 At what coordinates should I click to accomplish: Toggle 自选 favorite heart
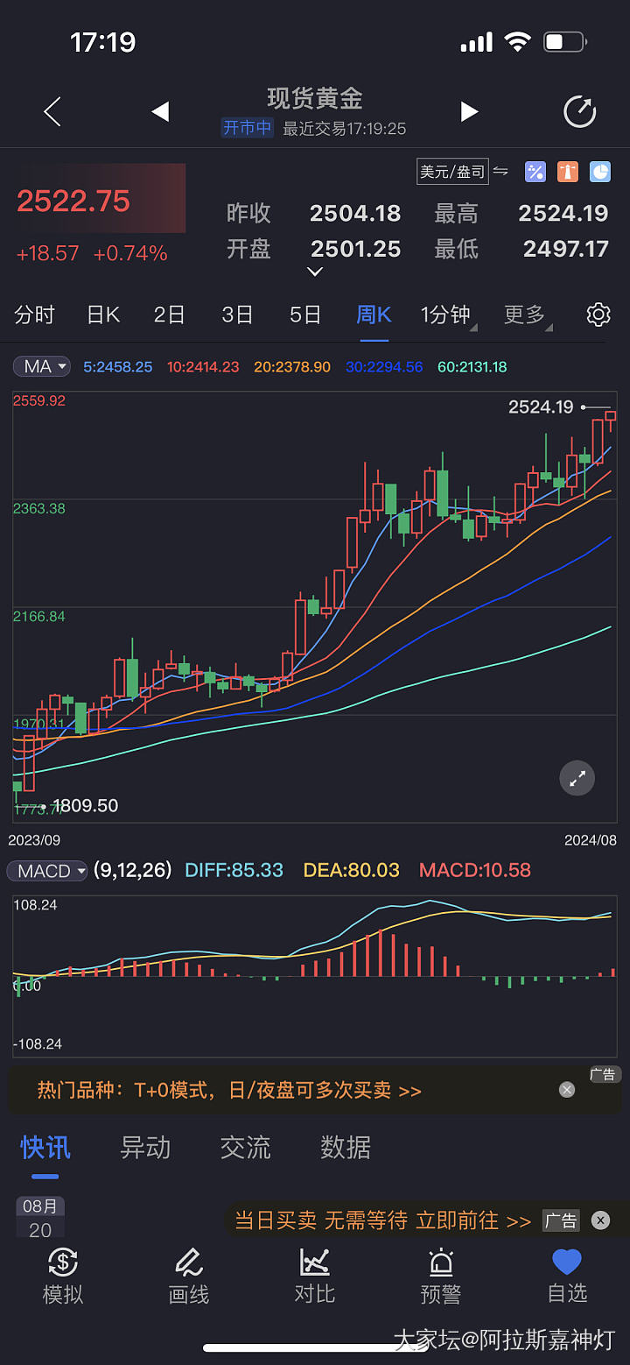click(567, 1276)
